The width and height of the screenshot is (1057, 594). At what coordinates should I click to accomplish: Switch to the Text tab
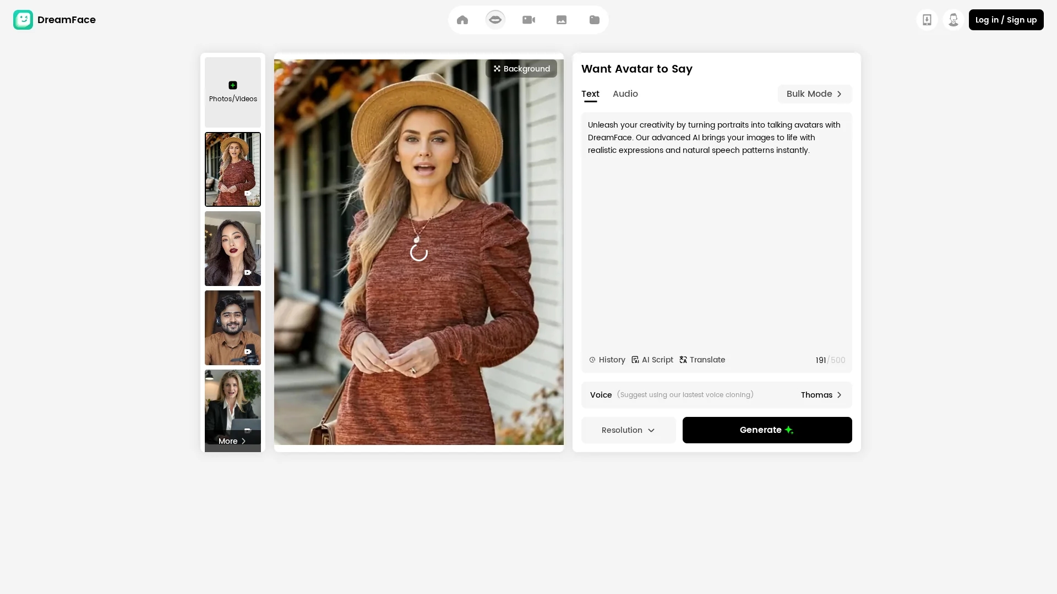pyautogui.click(x=590, y=94)
